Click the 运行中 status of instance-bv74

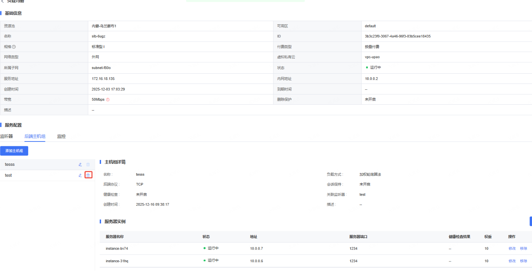213,249
